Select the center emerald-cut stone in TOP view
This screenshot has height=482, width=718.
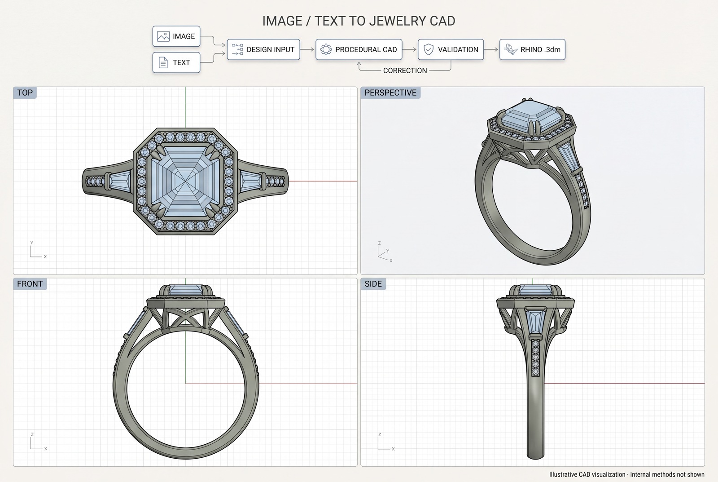point(185,181)
